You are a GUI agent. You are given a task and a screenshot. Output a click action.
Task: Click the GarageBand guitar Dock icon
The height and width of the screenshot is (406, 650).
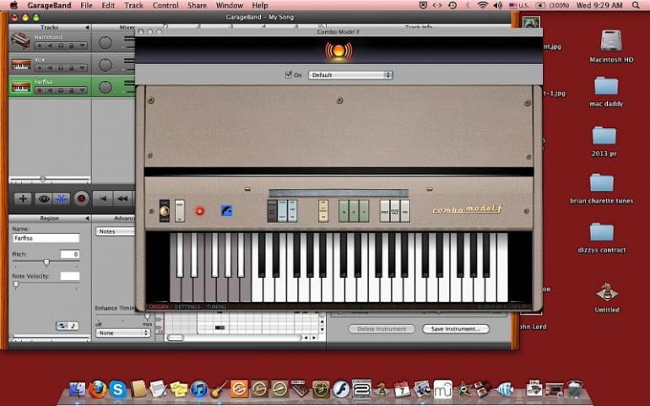(219, 390)
